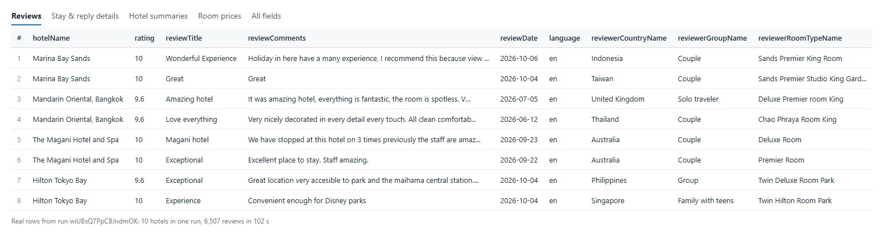Click the reviewerGroupName column header
Screen dimensions: 883x241
coord(712,38)
